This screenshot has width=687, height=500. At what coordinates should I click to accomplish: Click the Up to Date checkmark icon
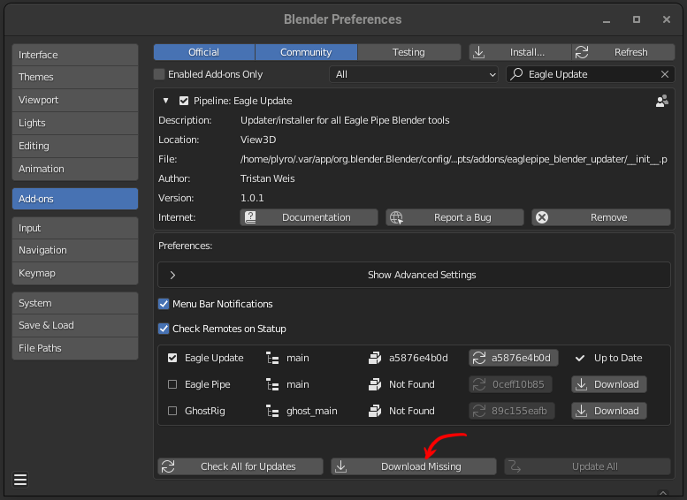pyautogui.click(x=580, y=358)
